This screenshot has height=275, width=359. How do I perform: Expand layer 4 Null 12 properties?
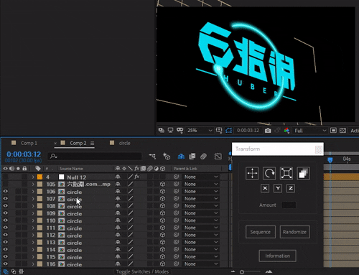click(33, 177)
